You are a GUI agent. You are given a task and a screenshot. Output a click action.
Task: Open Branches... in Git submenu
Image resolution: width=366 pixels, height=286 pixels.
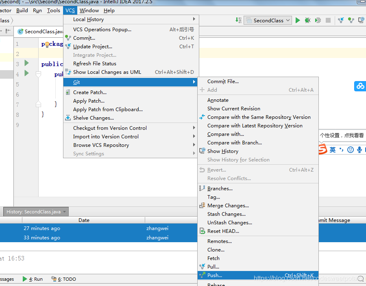pos(258,189)
